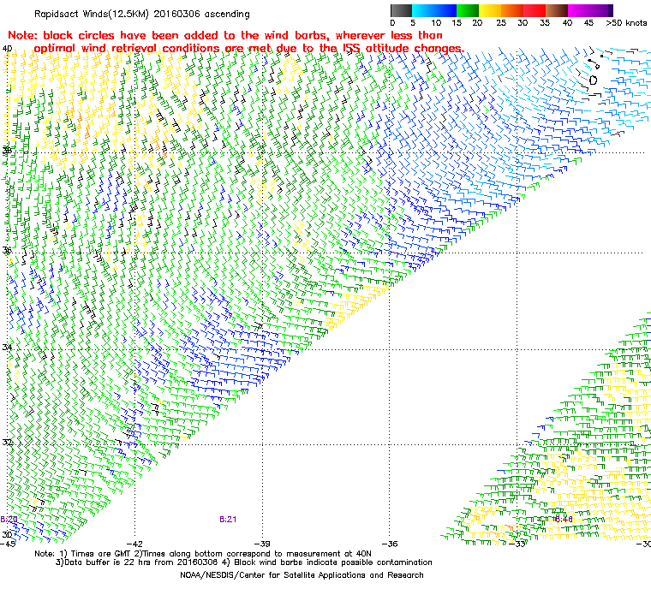The height and width of the screenshot is (589, 651).
Task: Click the legend scale label "25"
Action: (501, 23)
